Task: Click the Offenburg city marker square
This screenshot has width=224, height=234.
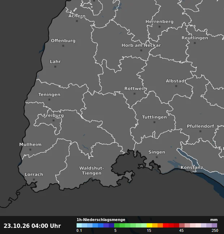Action: click(63, 46)
